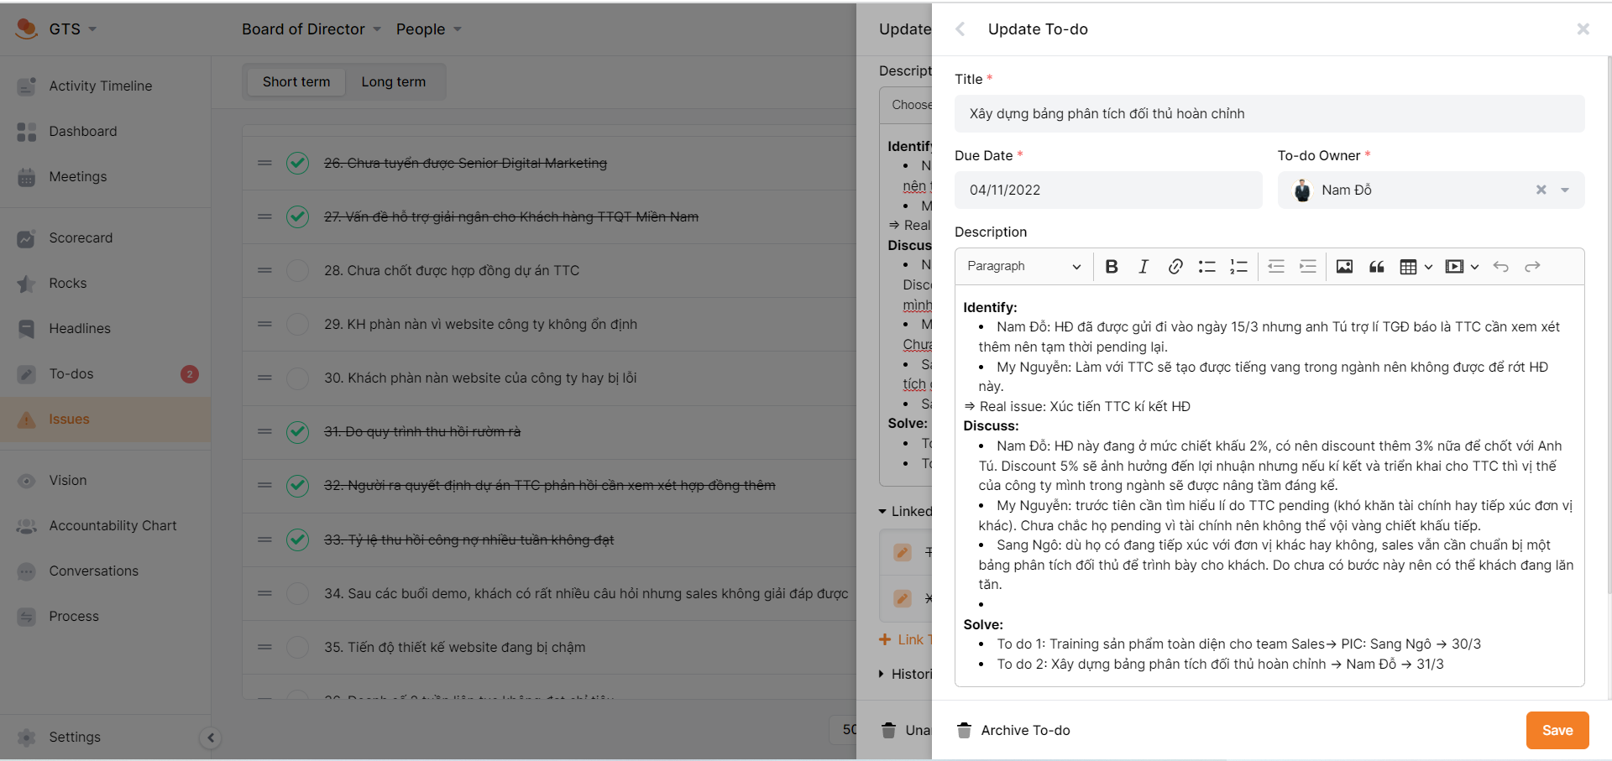Open the first linked to-do edit icon
The image size is (1612, 761).
903,552
